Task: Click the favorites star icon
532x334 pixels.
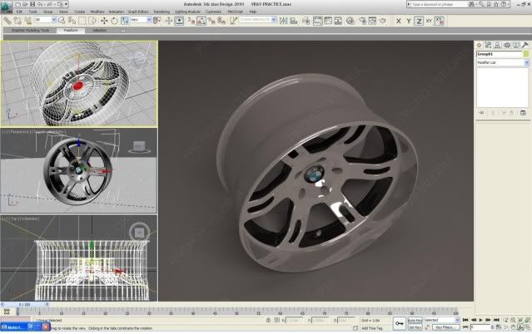Action: [496, 4]
